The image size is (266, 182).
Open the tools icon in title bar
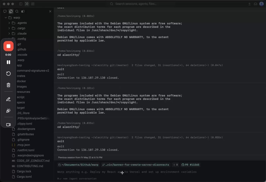tap(27, 4)
